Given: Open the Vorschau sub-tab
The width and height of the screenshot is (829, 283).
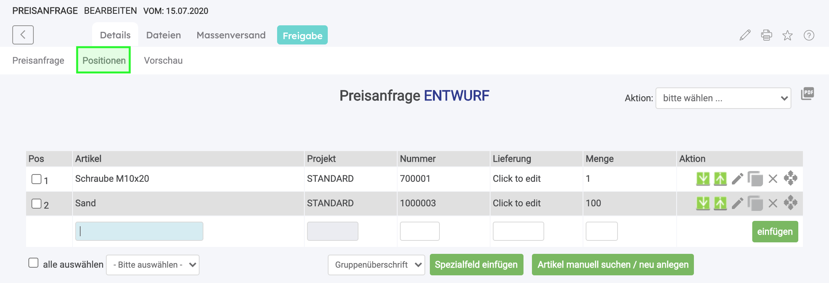Looking at the screenshot, I should [163, 61].
